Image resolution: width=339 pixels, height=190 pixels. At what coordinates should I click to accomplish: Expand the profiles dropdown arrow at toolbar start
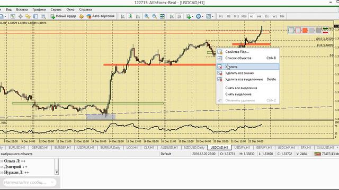(5, 16)
